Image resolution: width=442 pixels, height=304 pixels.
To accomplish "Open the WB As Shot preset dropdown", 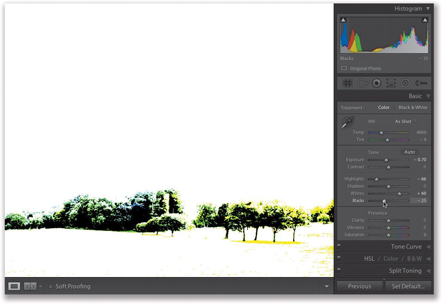I will pos(406,121).
